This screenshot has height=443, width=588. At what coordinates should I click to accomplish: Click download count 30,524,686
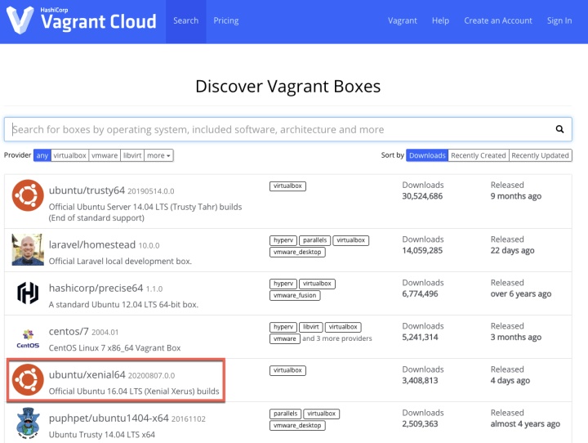422,196
